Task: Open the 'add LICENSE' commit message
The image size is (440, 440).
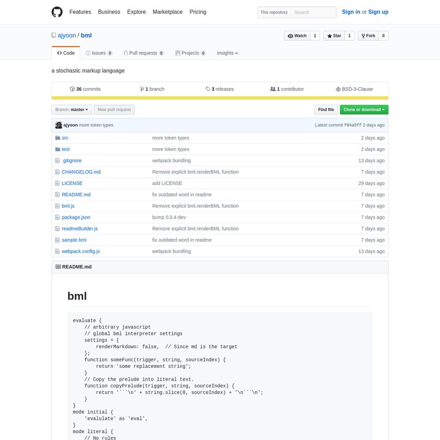Action: click(167, 183)
